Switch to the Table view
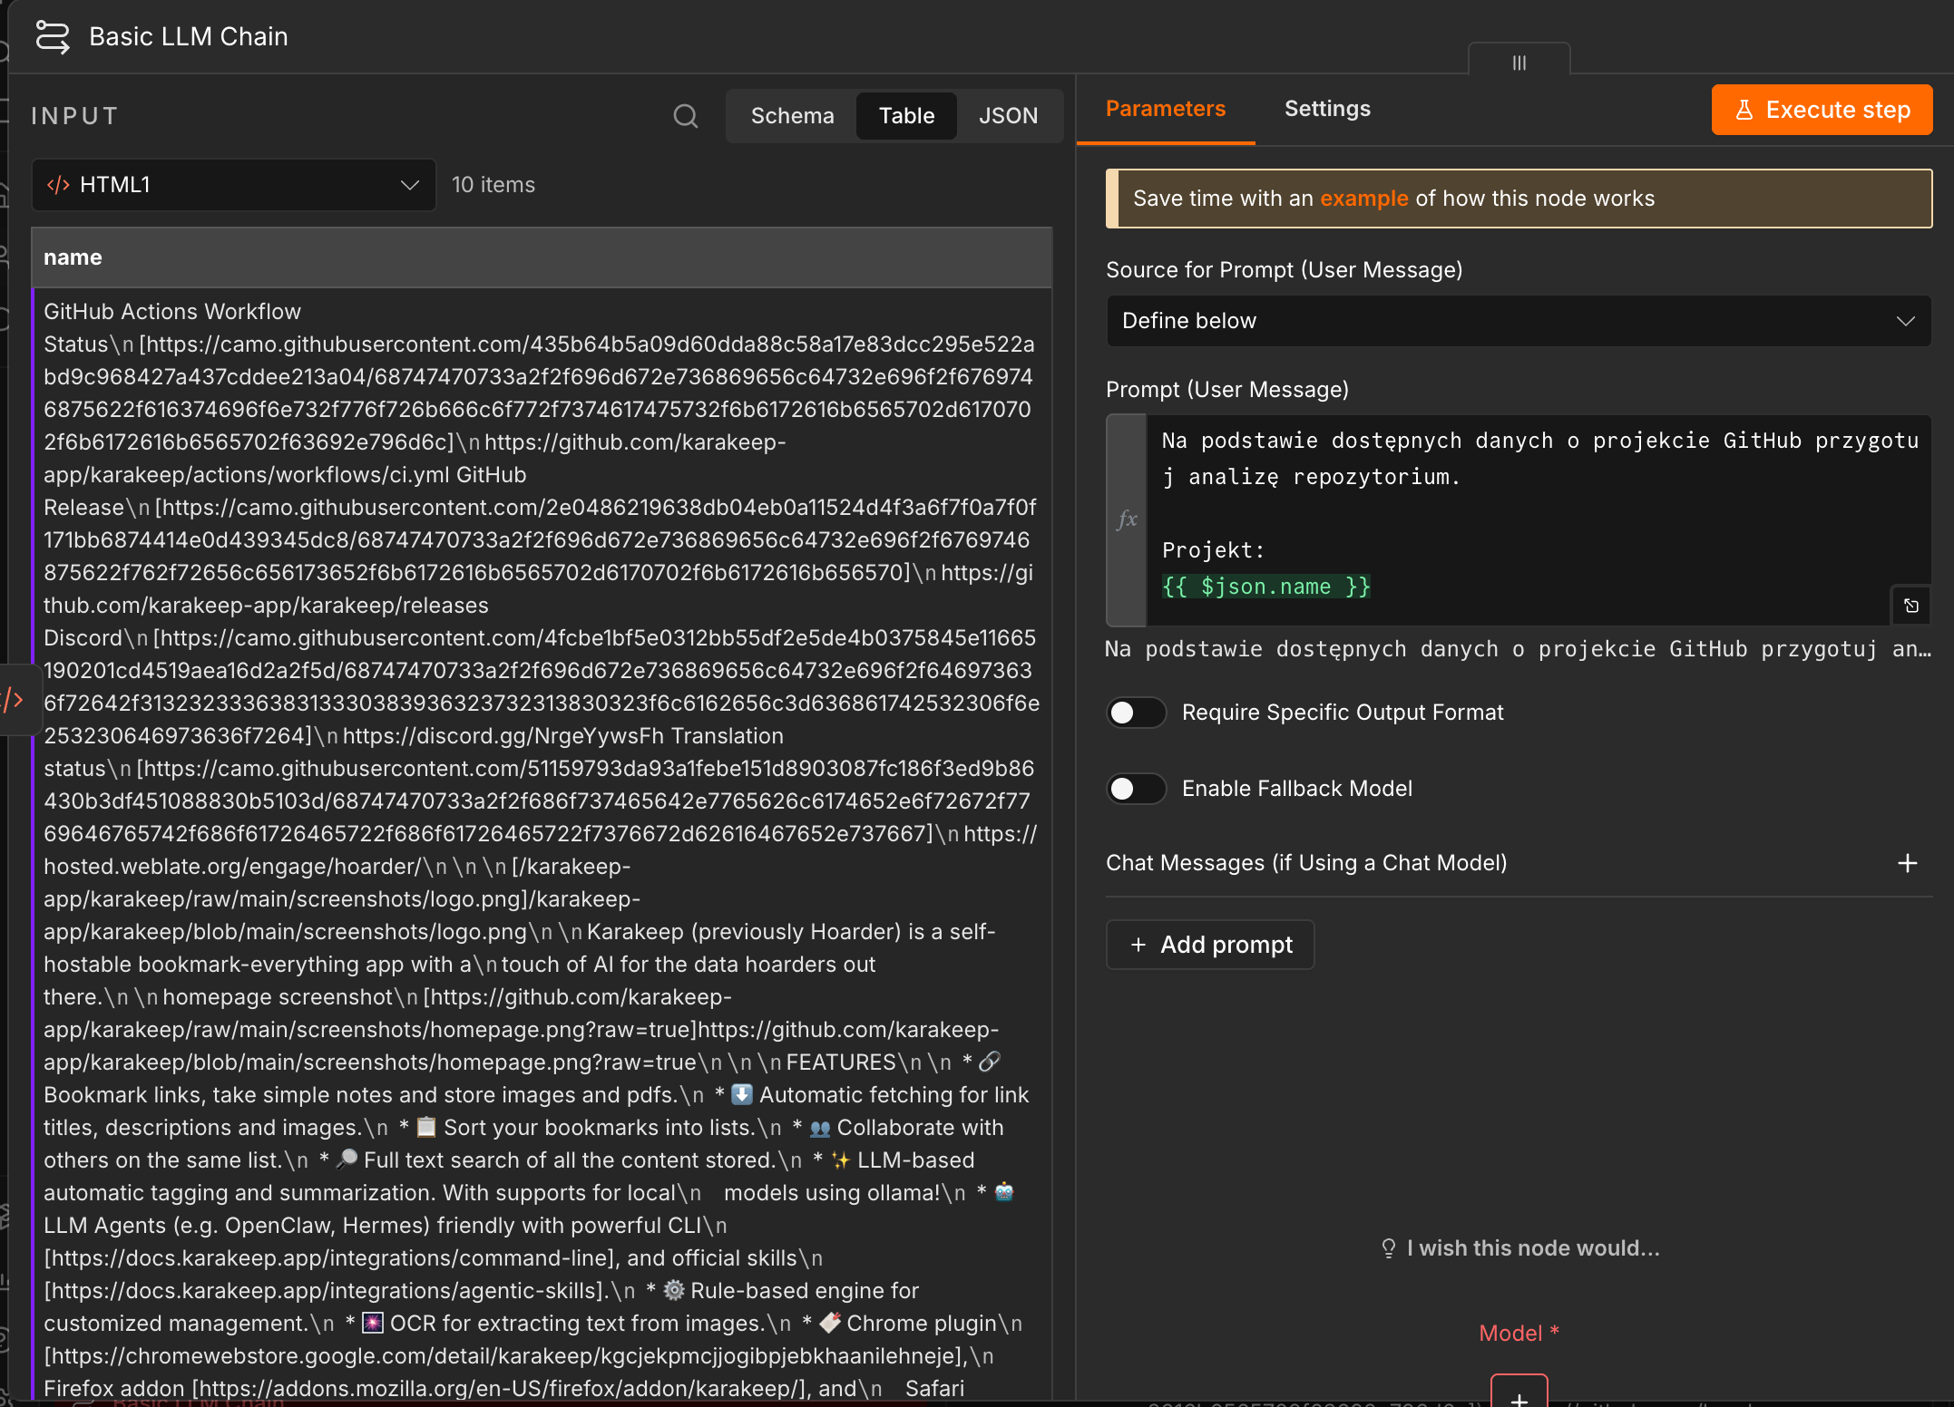The image size is (1954, 1407). click(906, 116)
